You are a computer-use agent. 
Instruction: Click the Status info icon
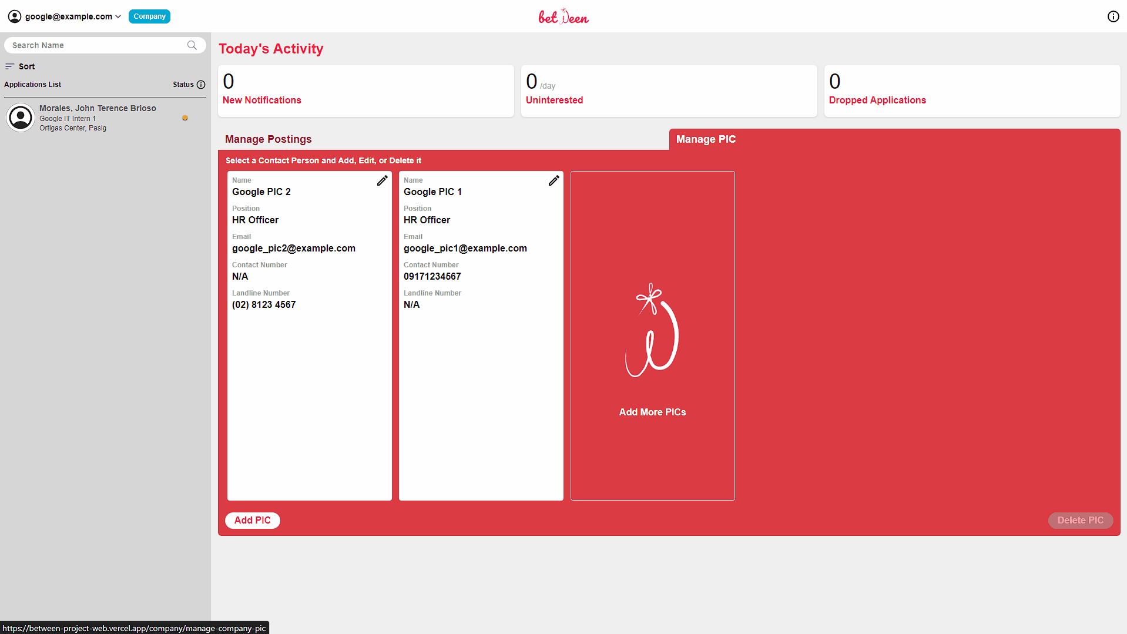pos(201,85)
